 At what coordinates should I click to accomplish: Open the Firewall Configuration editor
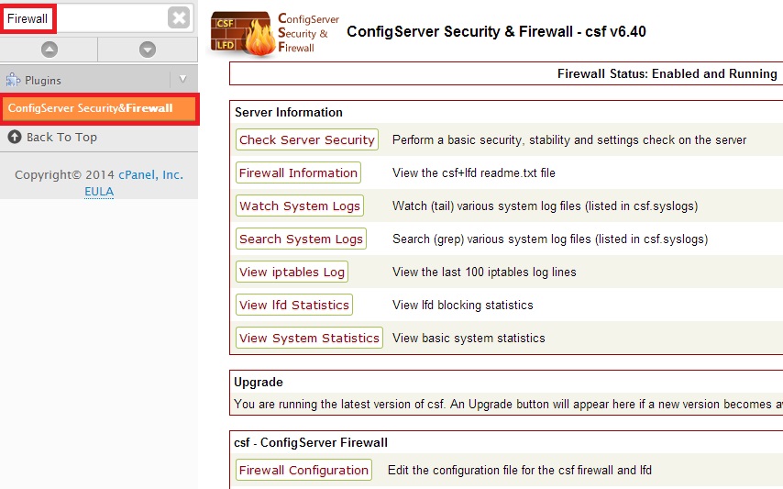[303, 470]
